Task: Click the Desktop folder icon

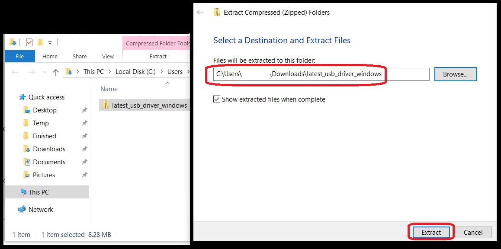Action: [27, 110]
